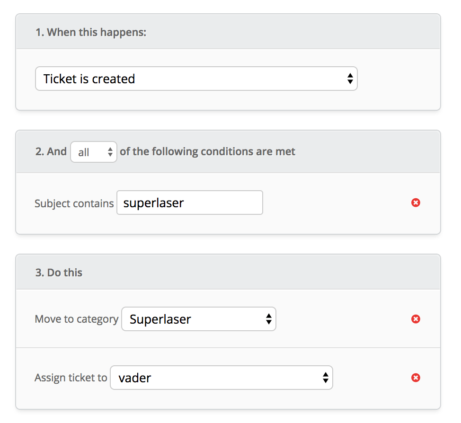Screen dimensions: 461x423
Task: Click the arrows inside the all selector
Action: tap(109, 151)
